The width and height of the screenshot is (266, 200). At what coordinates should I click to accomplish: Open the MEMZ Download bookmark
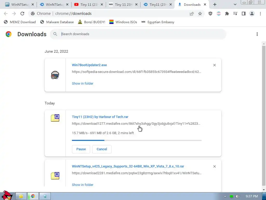point(20,22)
